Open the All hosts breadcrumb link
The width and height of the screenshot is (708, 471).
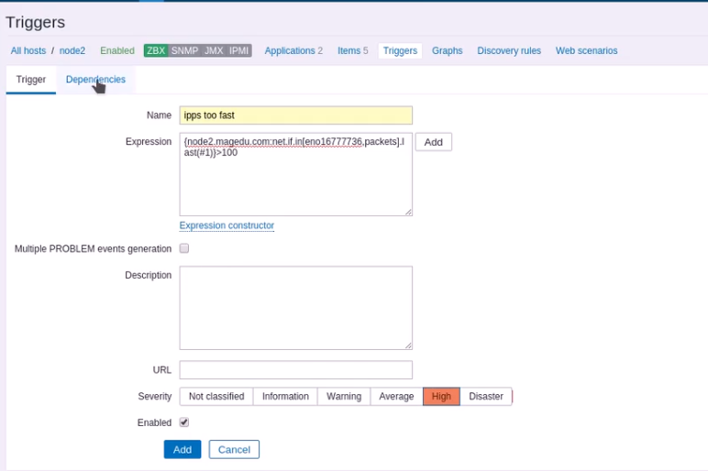click(x=28, y=50)
